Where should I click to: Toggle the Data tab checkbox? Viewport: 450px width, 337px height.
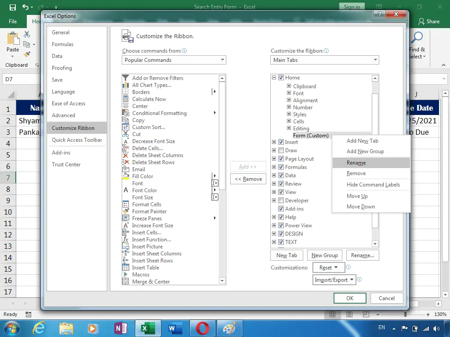click(281, 175)
